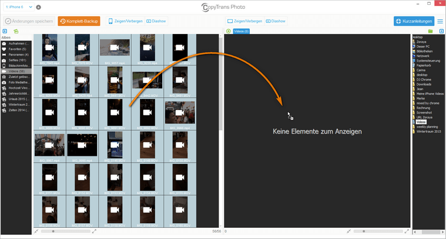The height and width of the screenshot is (239, 446).
Task: Open the Foto Mediathek album
Action: click(16, 82)
